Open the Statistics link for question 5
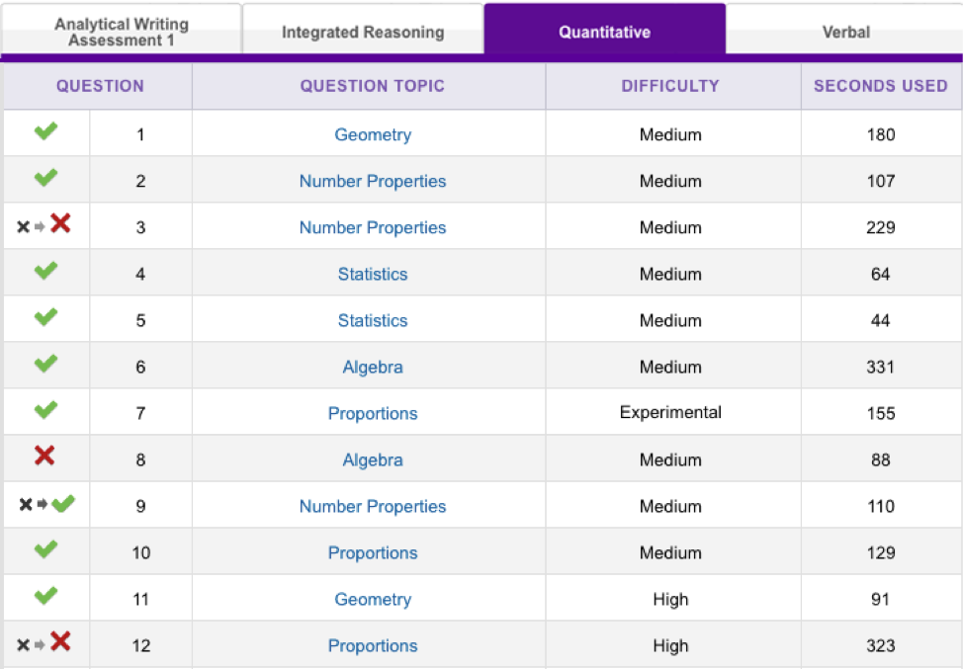The image size is (964, 669). 373,320
